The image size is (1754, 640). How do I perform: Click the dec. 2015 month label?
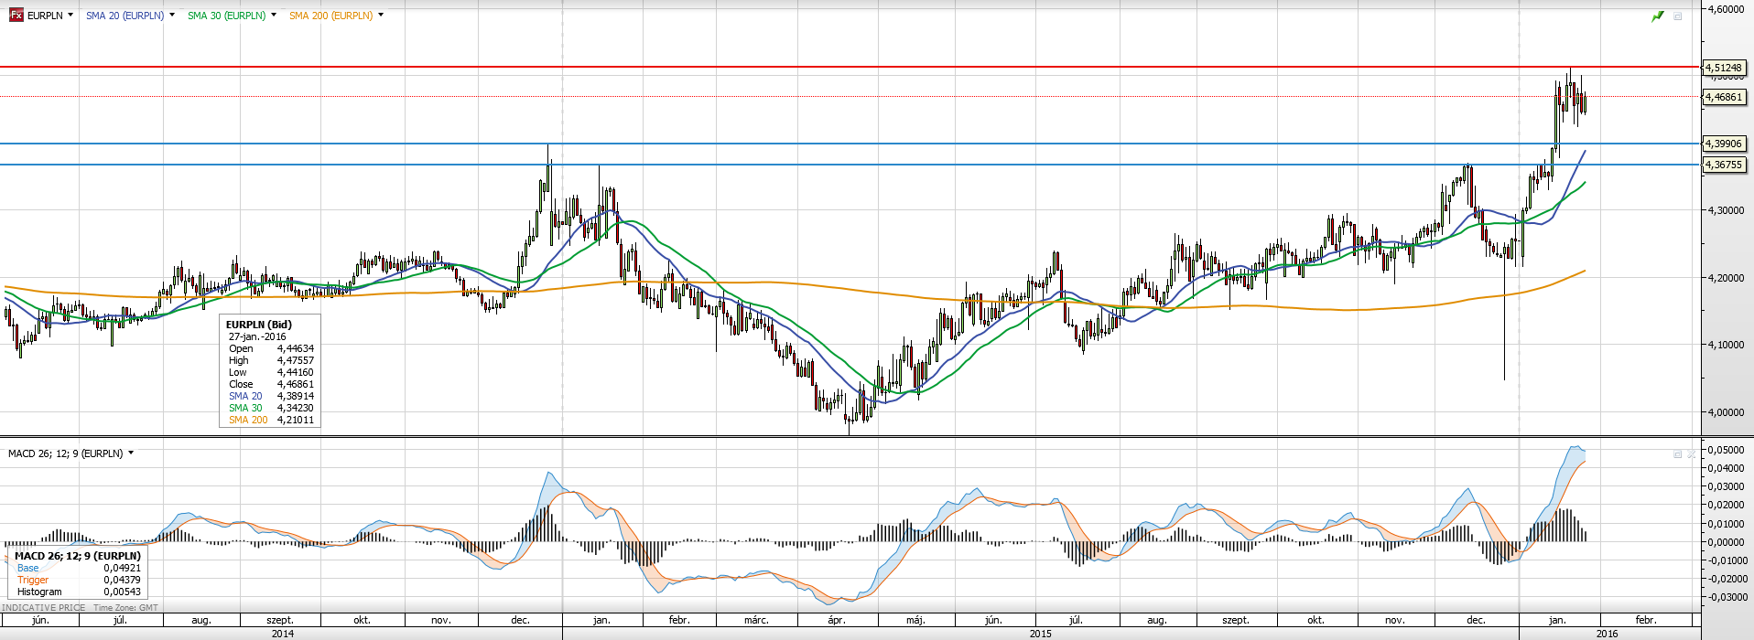click(x=1476, y=620)
